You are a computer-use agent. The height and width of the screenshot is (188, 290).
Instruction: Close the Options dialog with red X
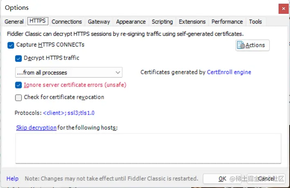(x=283, y=9)
